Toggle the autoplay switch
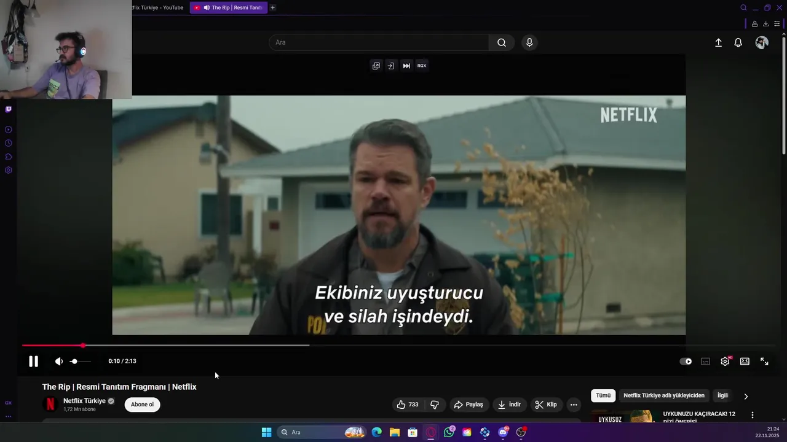This screenshot has height=442, width=787. click(686, 362)
